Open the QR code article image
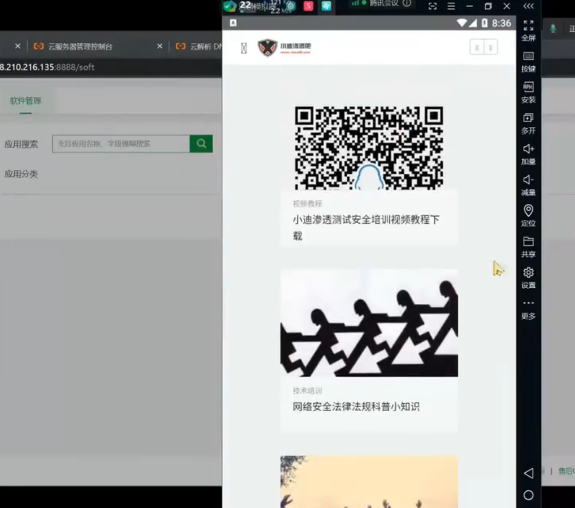This screenshot has height=508, width=575. [x=369, y=148]
